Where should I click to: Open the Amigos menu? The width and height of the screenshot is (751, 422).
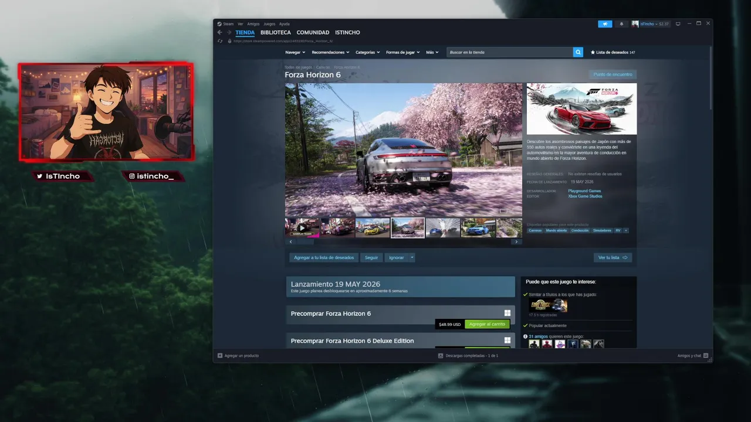[x=253, y=24]
